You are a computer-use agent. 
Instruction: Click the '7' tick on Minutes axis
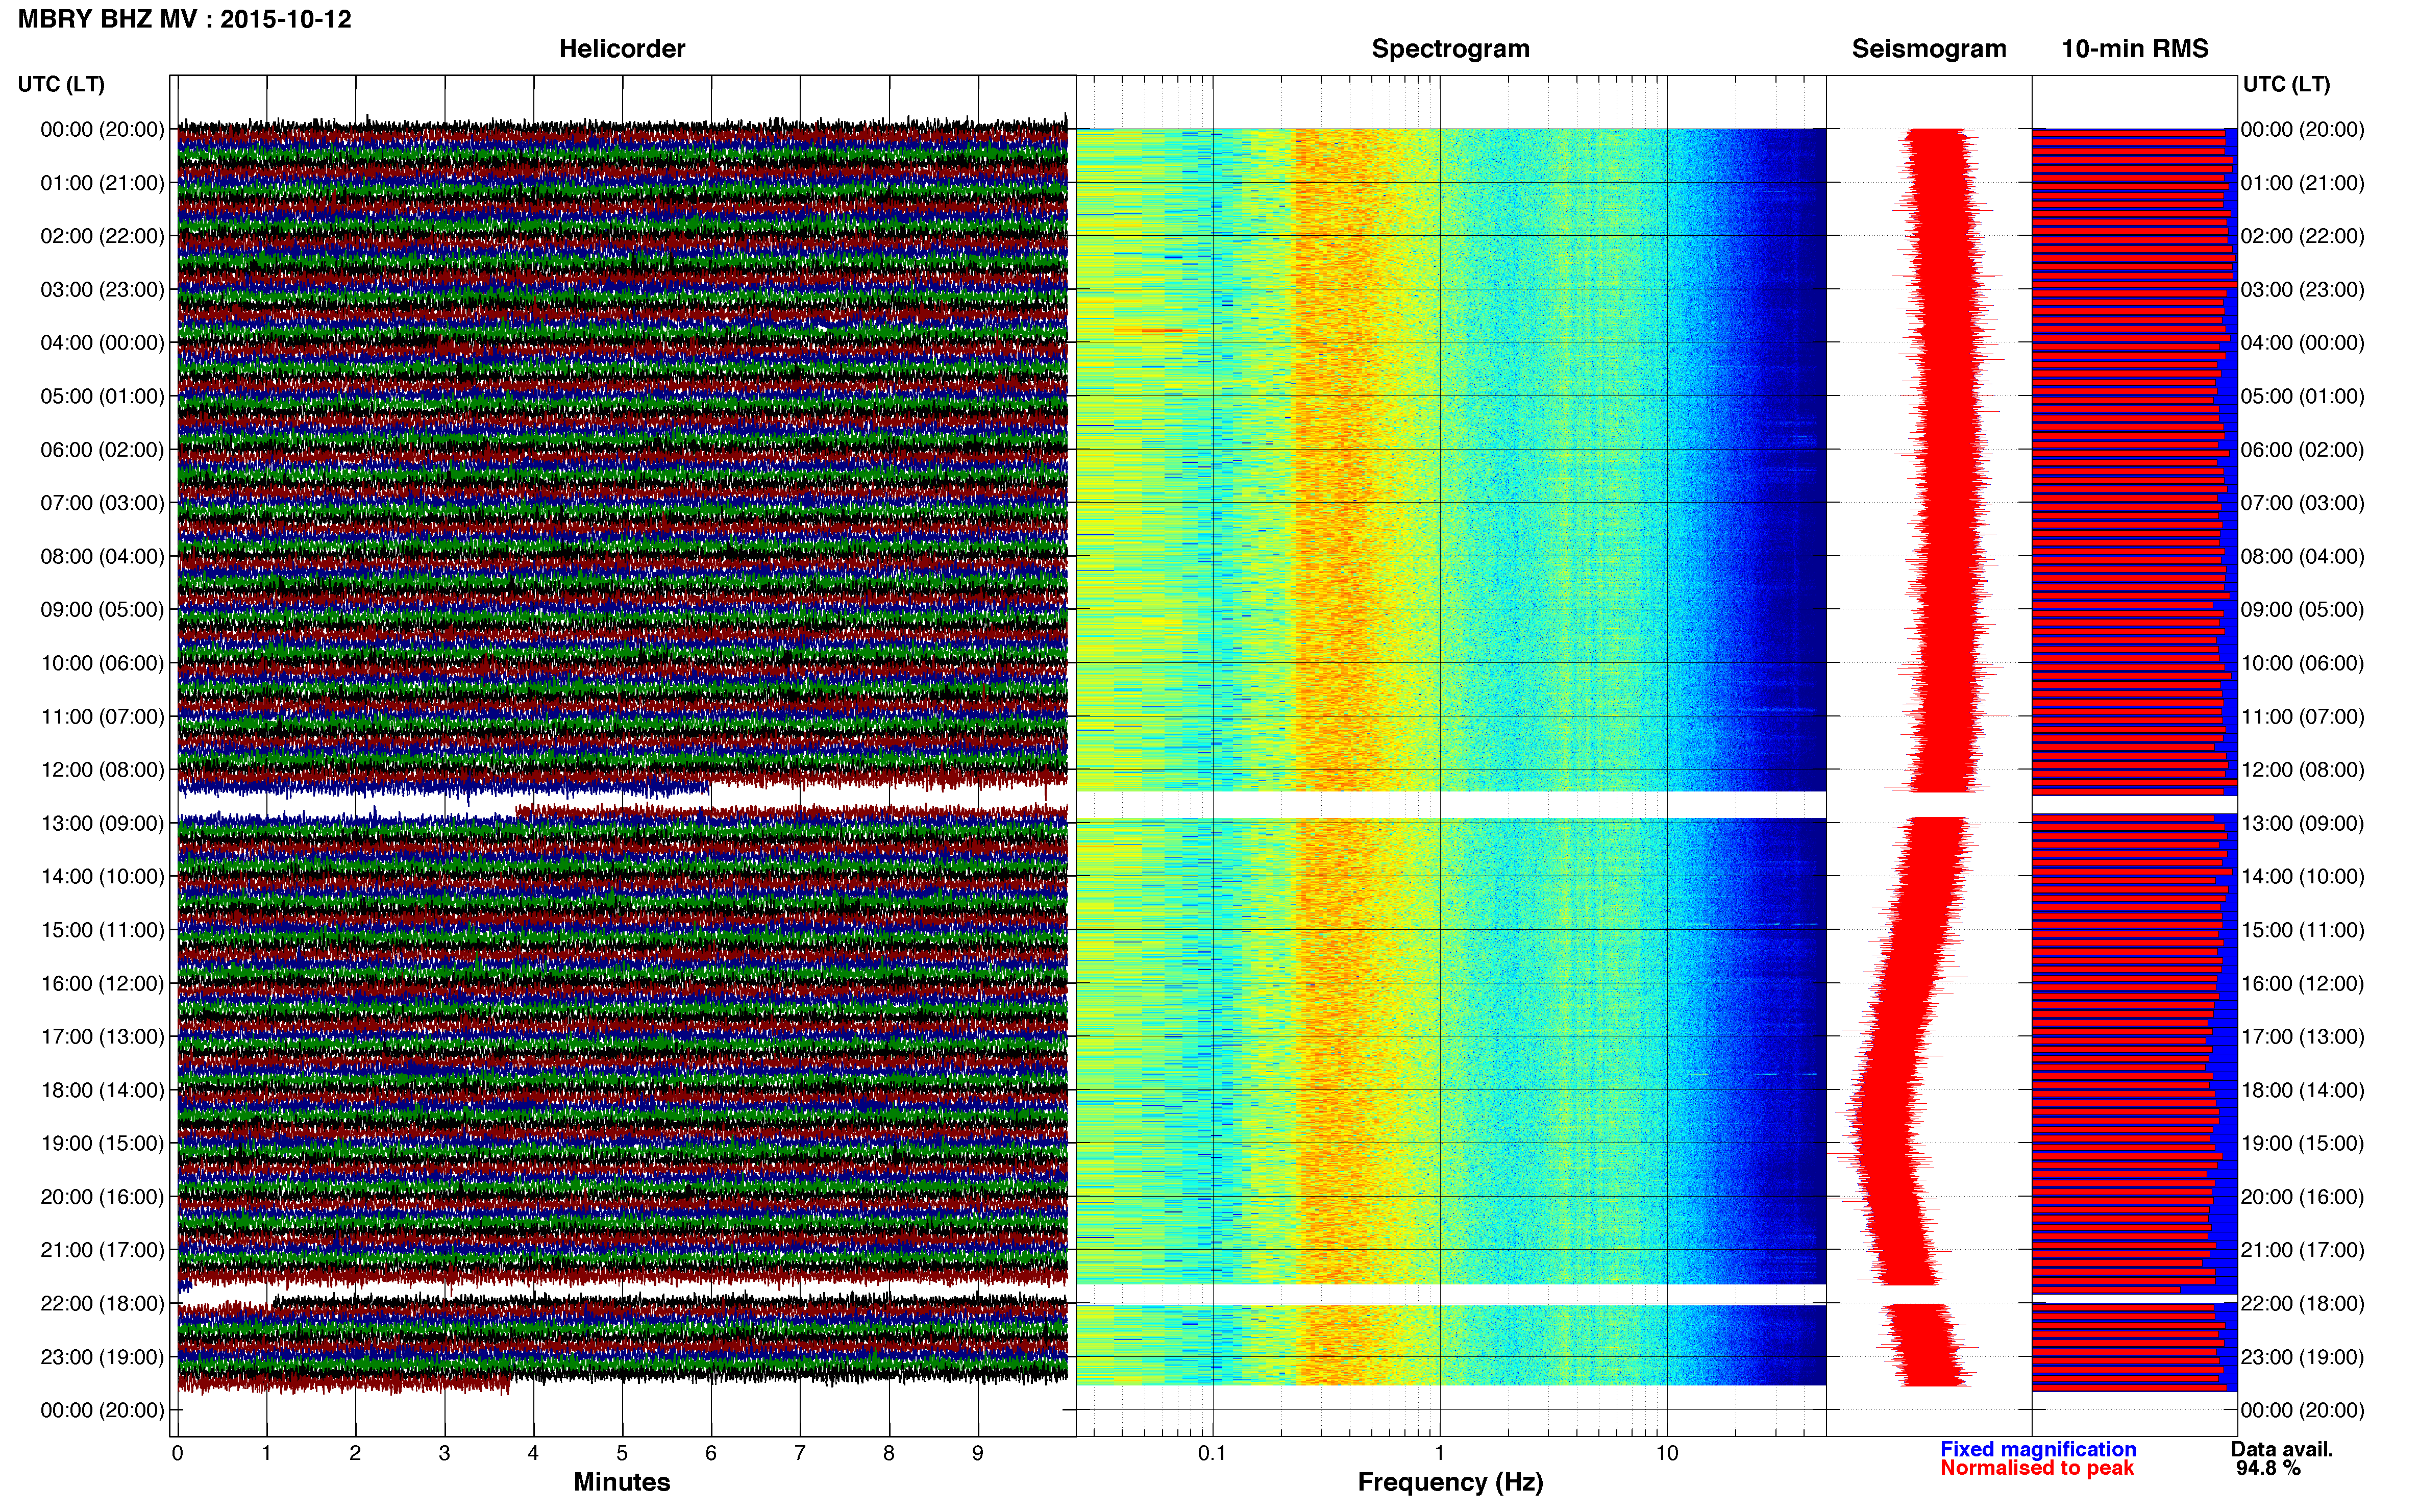click(800, 1454)
